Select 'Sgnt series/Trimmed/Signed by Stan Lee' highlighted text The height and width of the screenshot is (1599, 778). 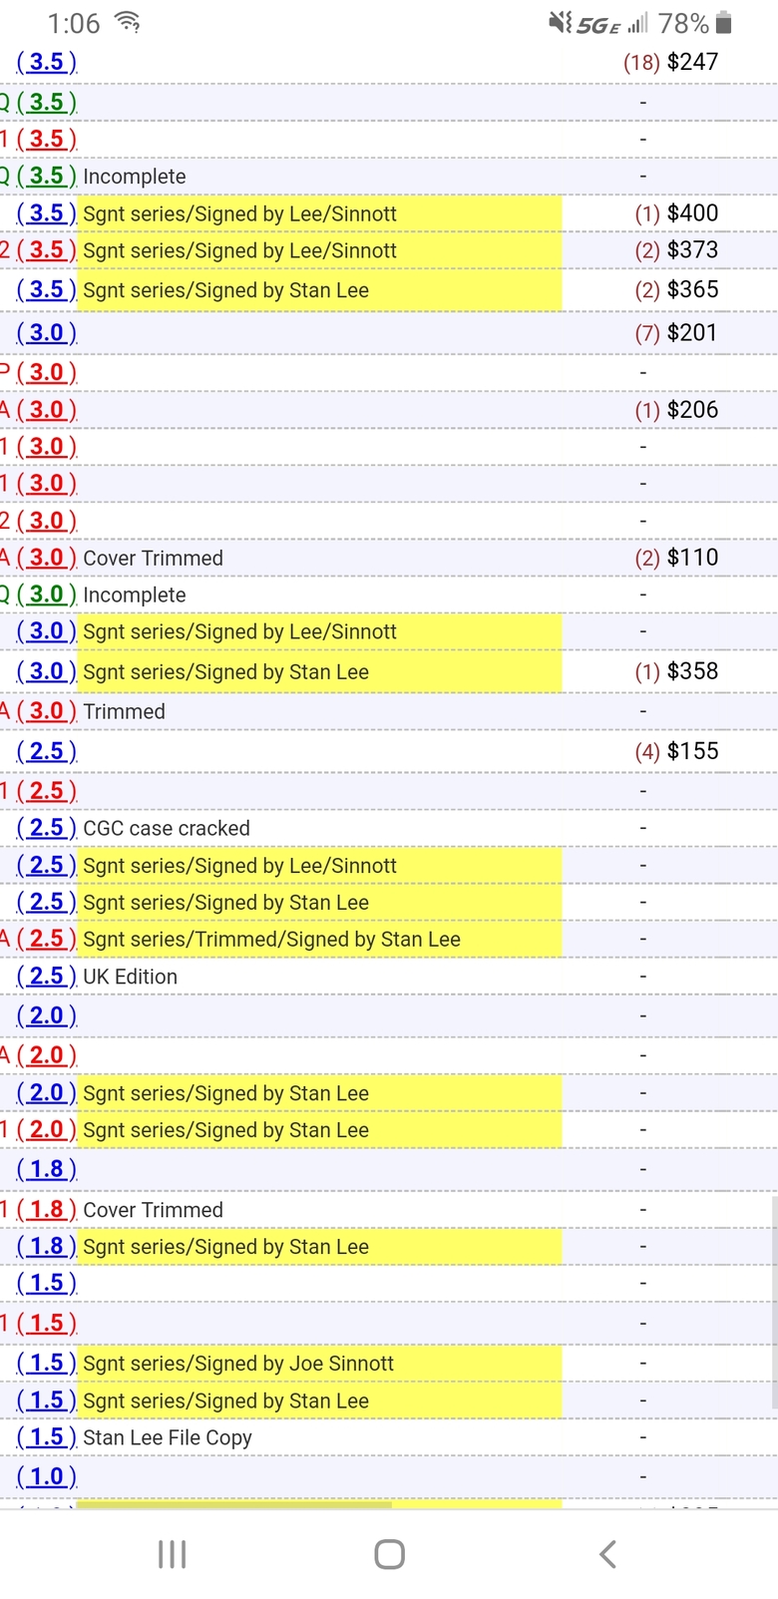coord(271,939)
